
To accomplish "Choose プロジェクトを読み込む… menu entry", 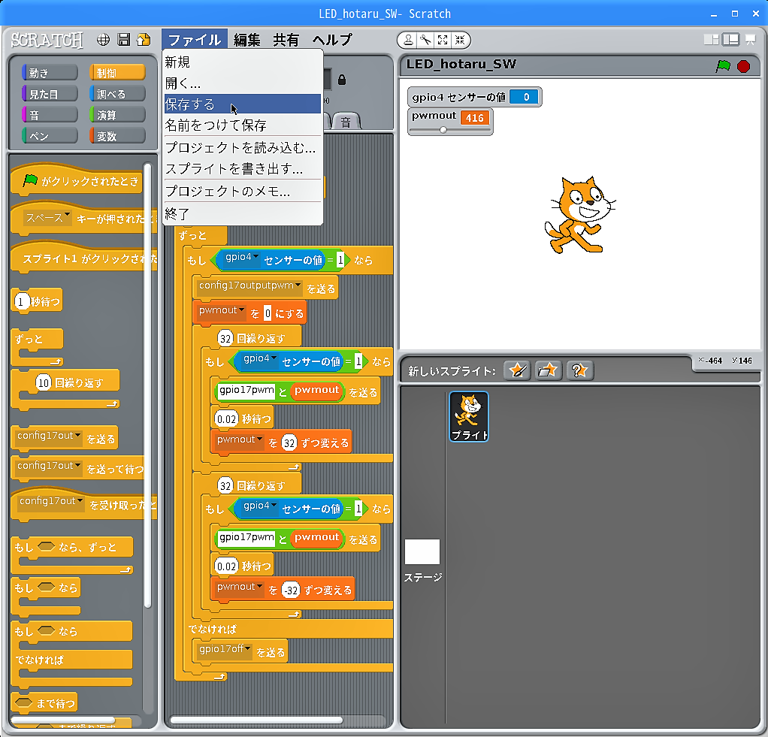I will coord(243,147).
